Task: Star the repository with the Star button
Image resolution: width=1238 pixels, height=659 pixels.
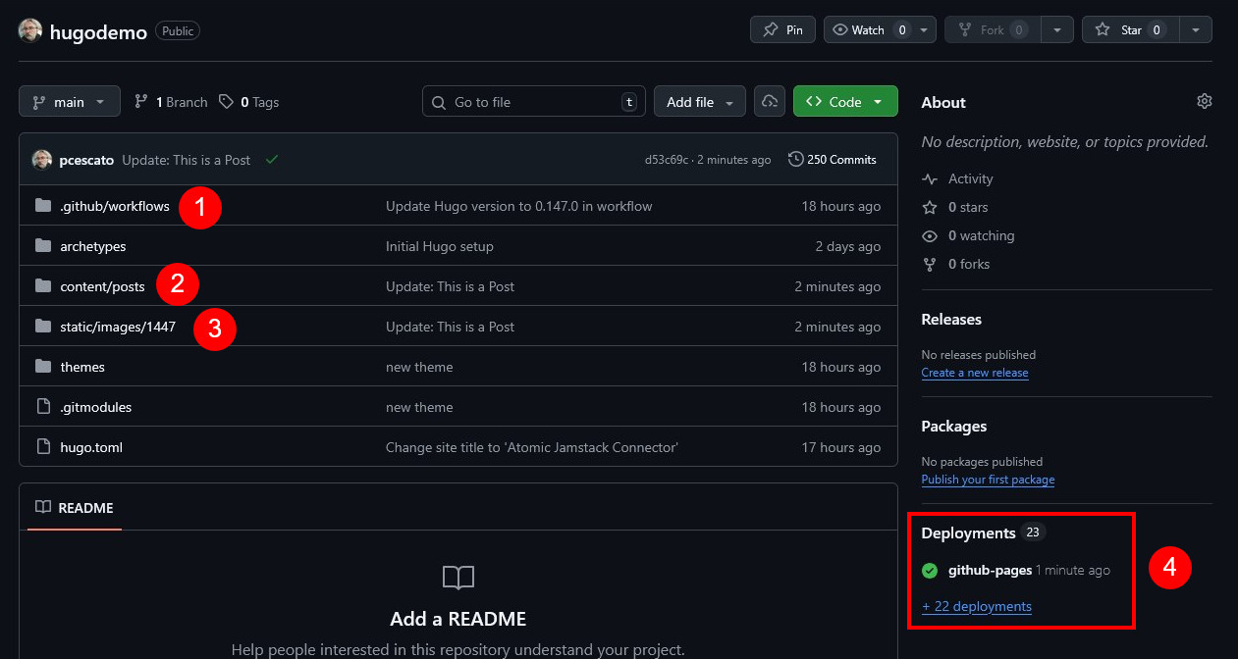Action: 1130,29
